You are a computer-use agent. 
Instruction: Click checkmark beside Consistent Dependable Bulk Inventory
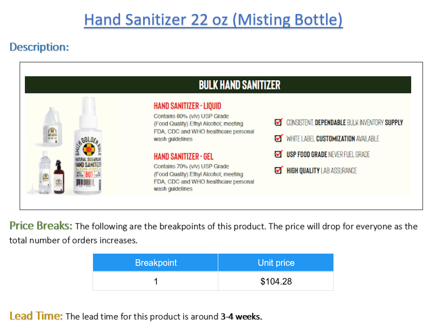click(278, 122)
